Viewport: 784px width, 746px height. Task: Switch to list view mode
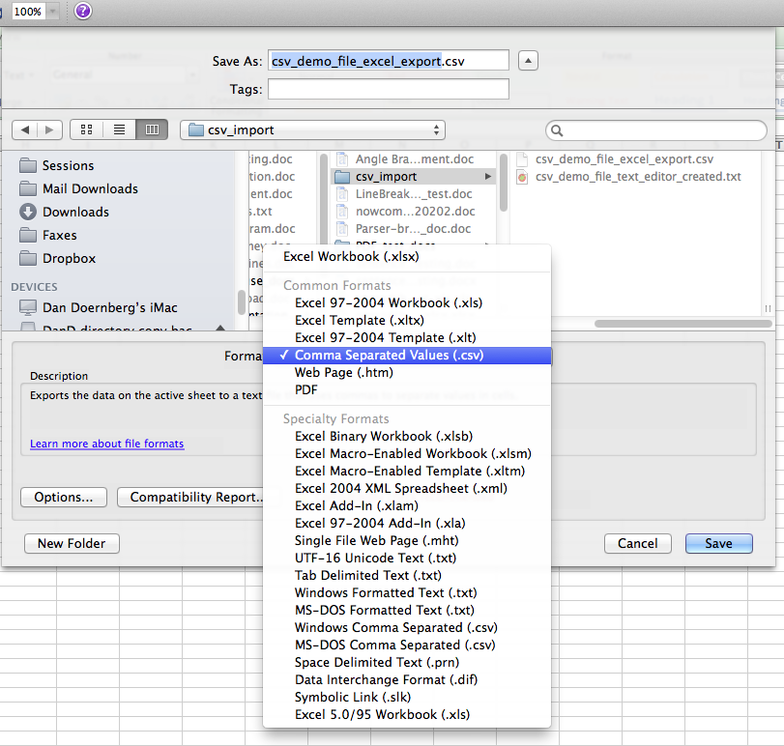click(x=117, y=129)
